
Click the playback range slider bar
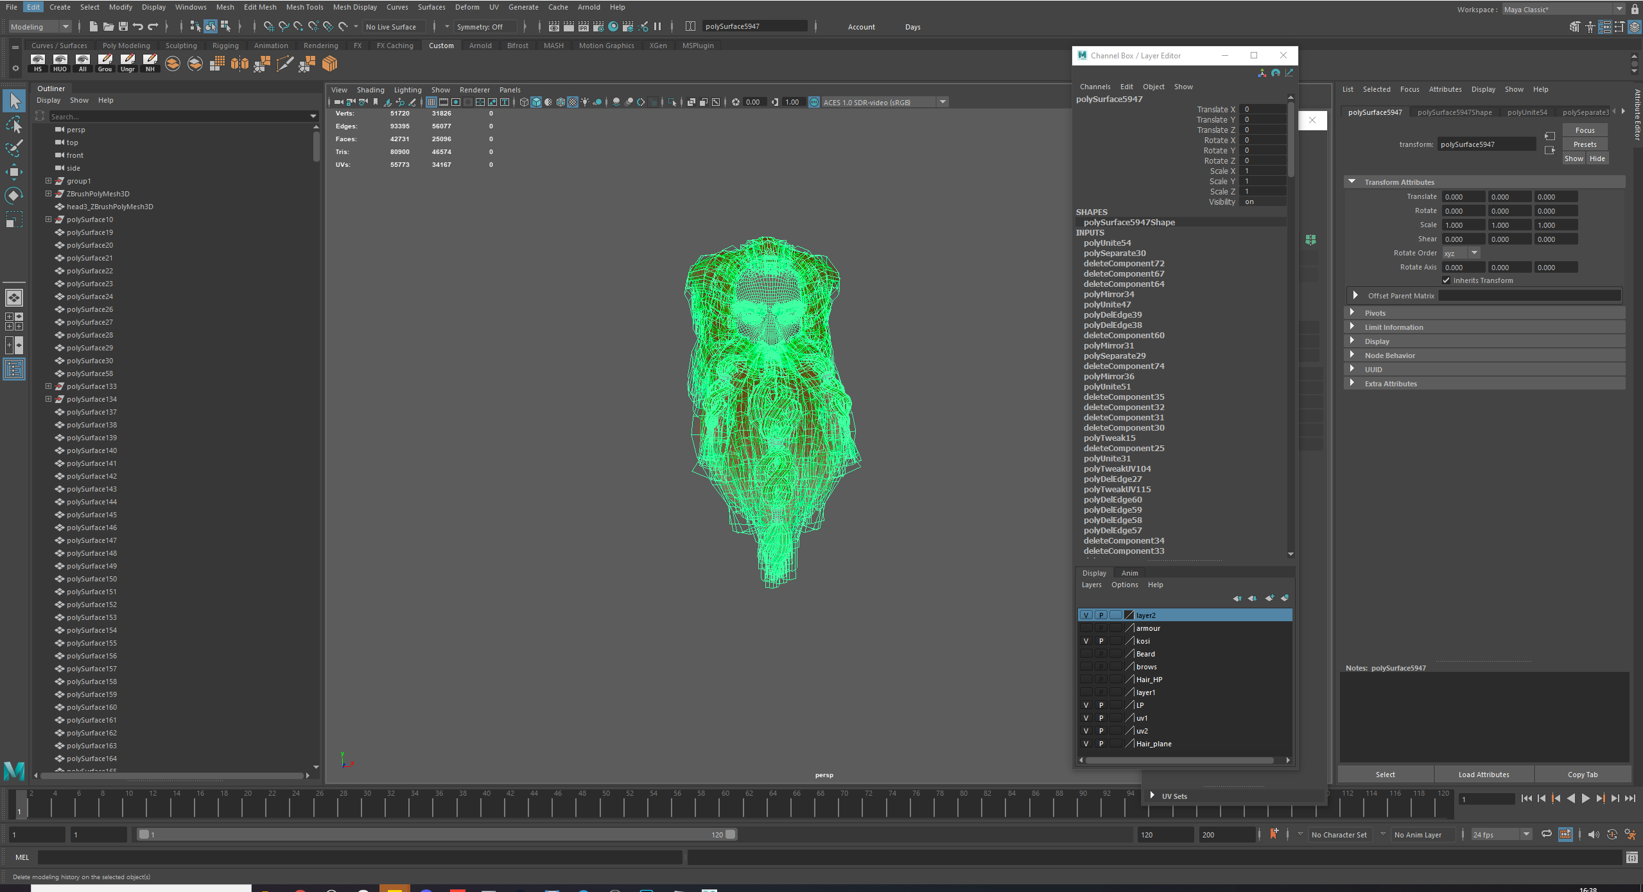(437, 834)
